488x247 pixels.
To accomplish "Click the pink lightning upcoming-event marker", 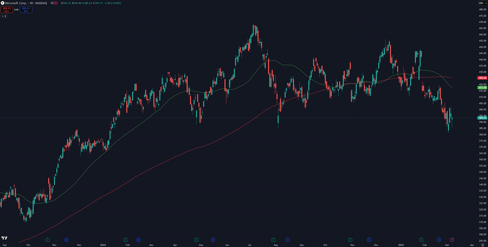I will click(x=452, y=240).
